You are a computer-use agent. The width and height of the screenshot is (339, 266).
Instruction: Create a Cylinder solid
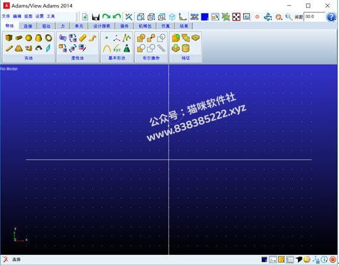pos(19,38)
